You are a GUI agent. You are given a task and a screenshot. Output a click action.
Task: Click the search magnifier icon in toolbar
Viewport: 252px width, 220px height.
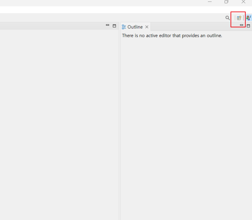[x=228, y=18]
